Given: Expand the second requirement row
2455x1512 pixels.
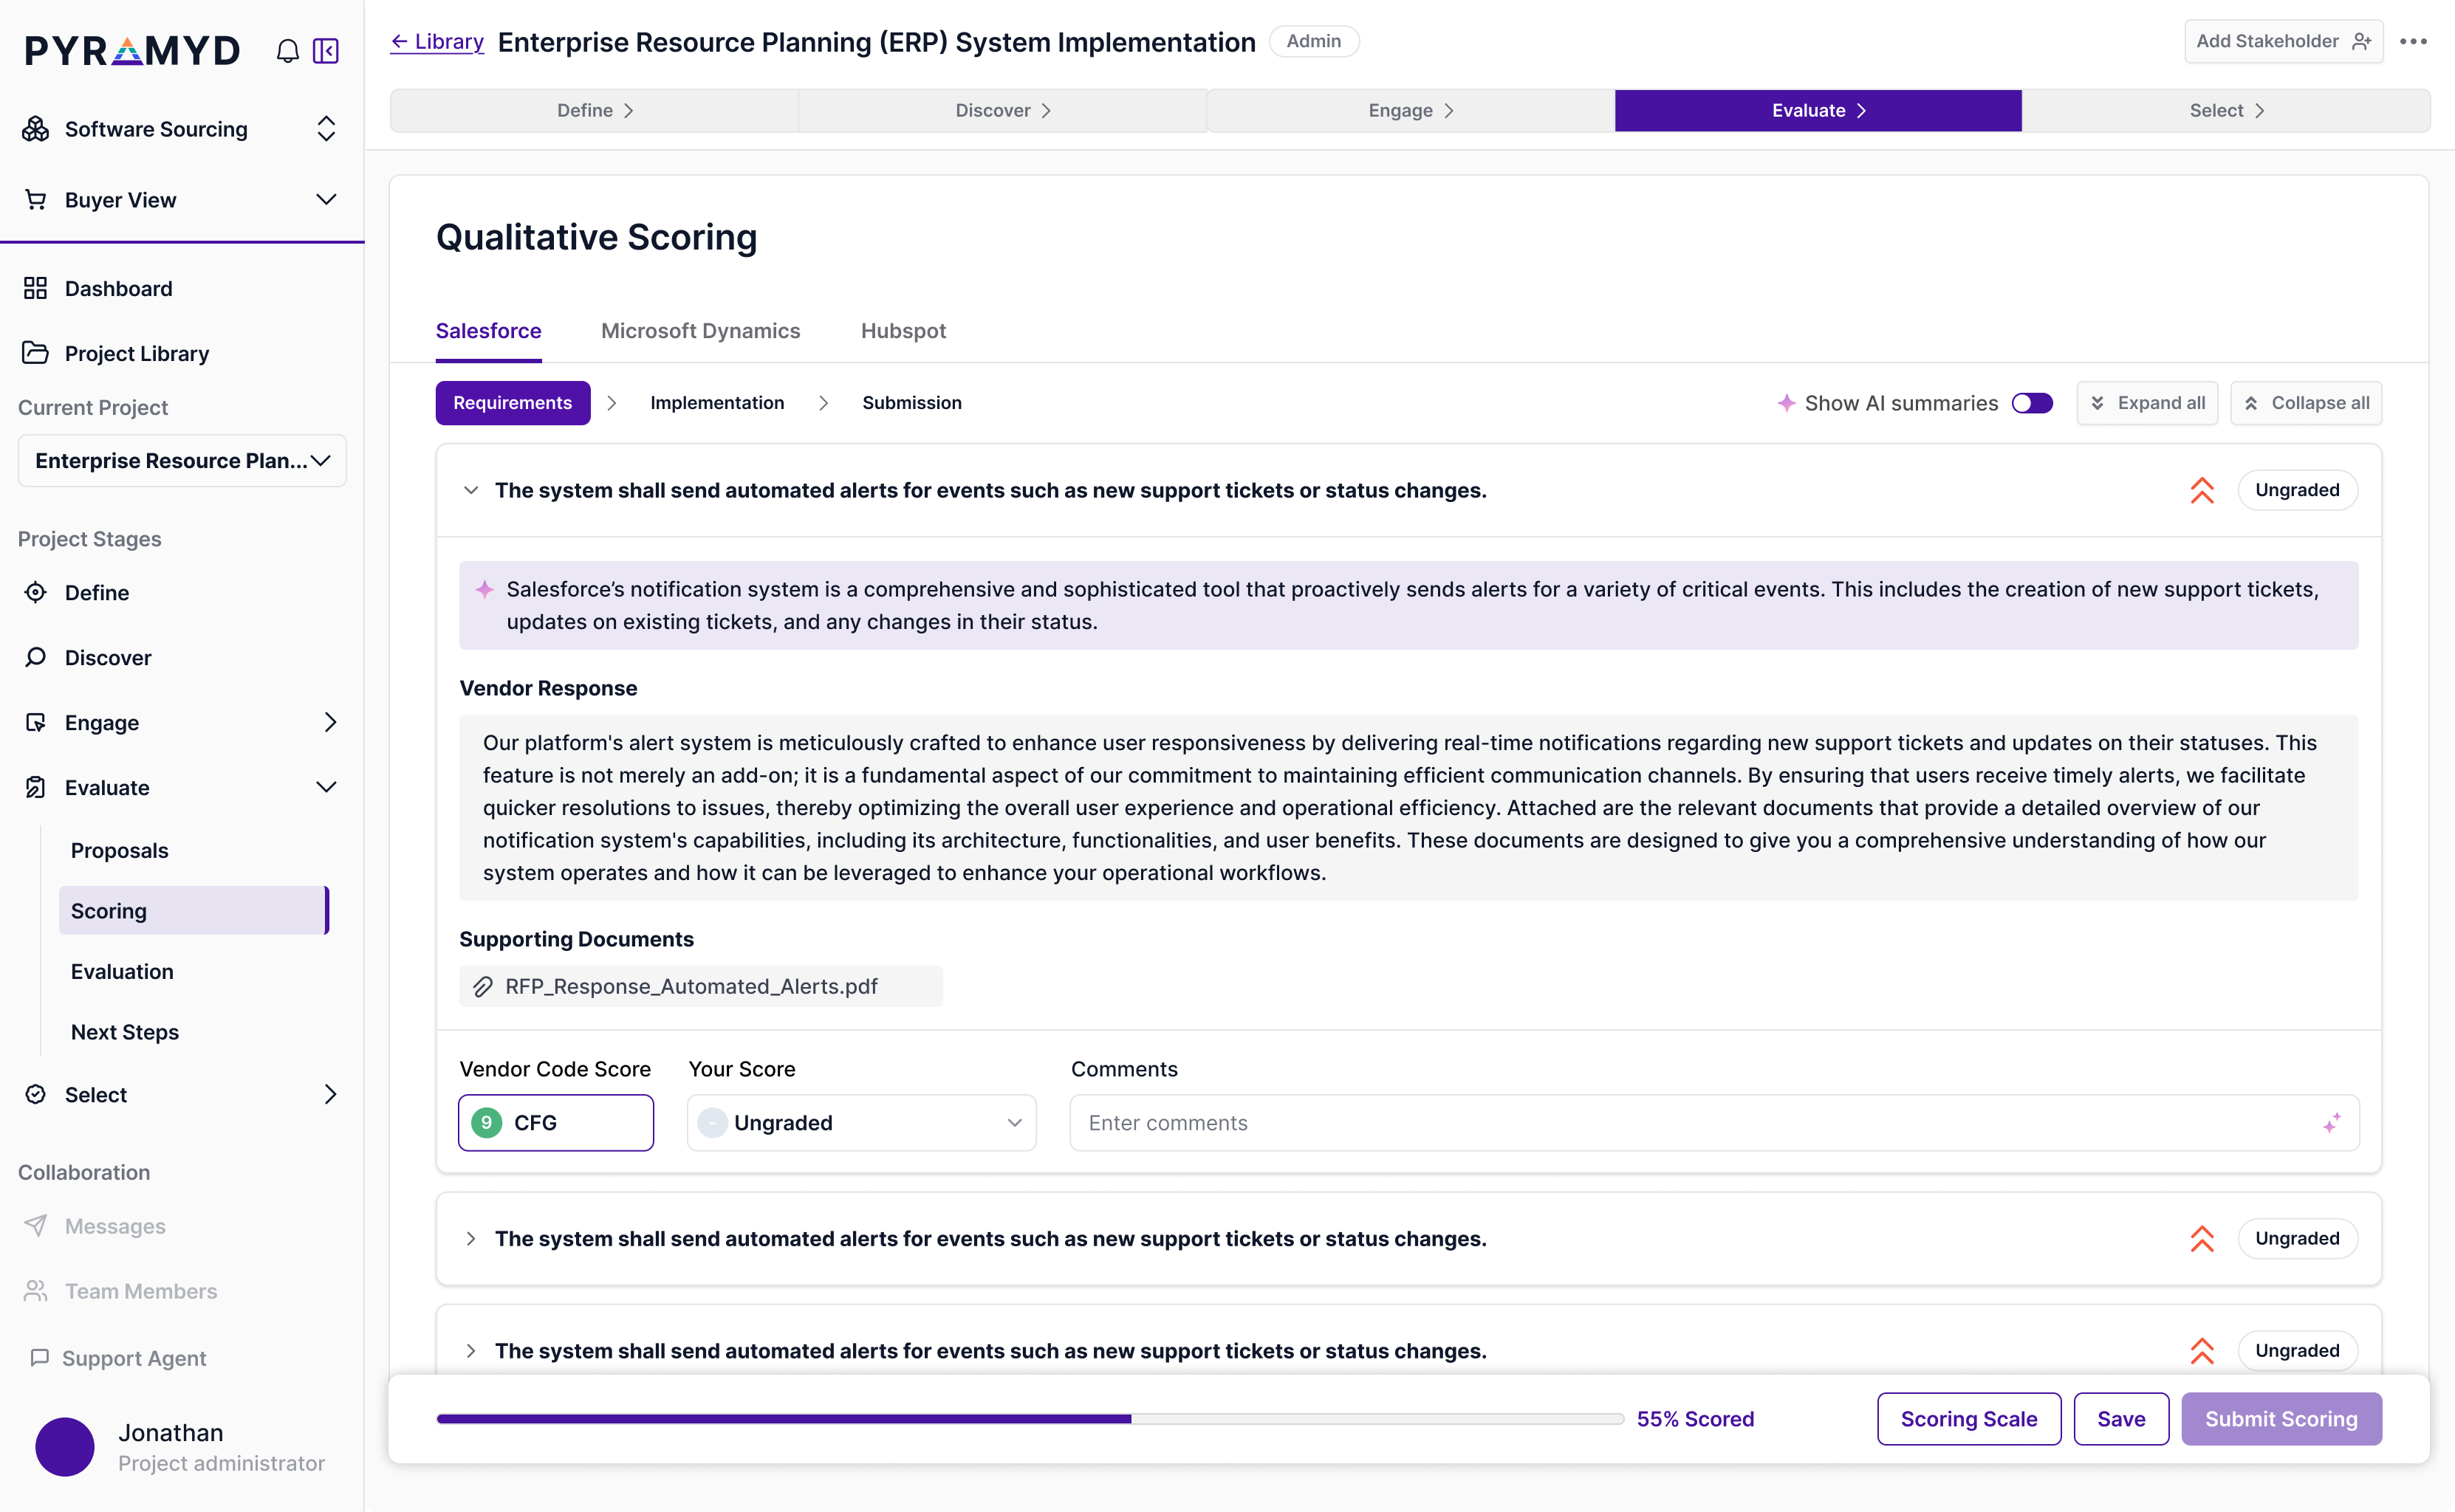Looking at the screenshot, I should pos(470,1239).
